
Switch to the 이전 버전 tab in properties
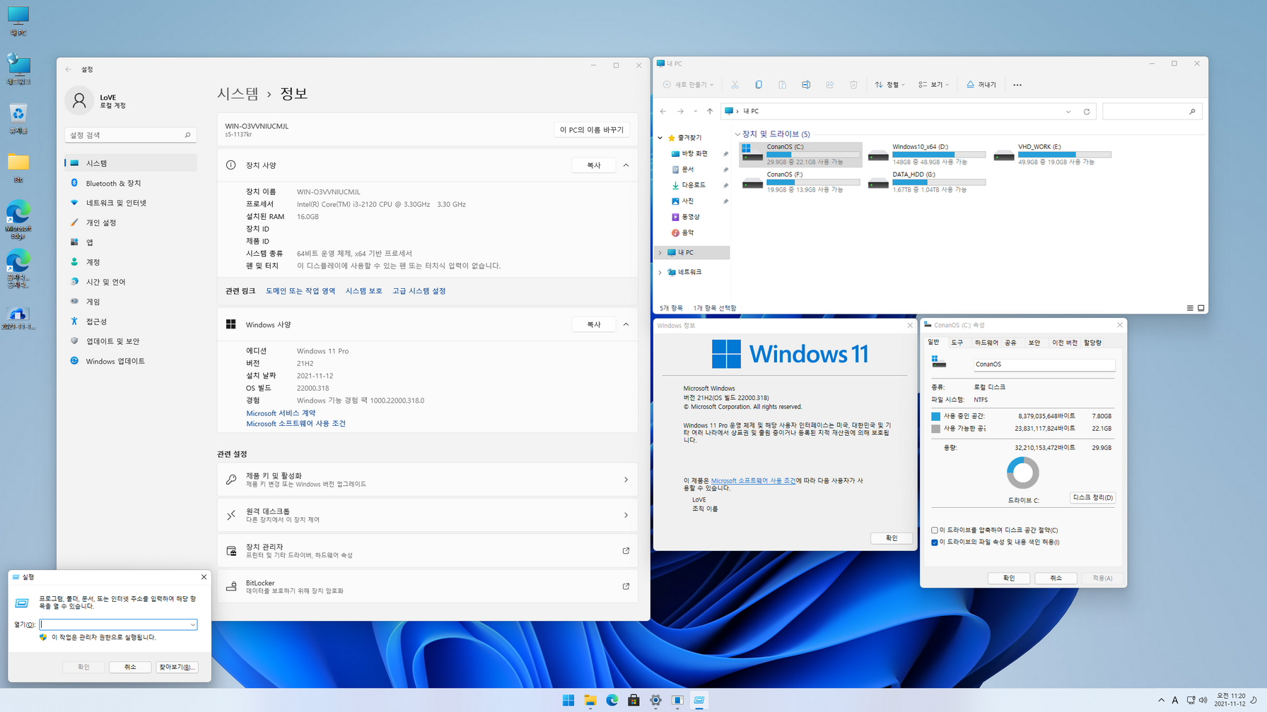point(1064,343)
